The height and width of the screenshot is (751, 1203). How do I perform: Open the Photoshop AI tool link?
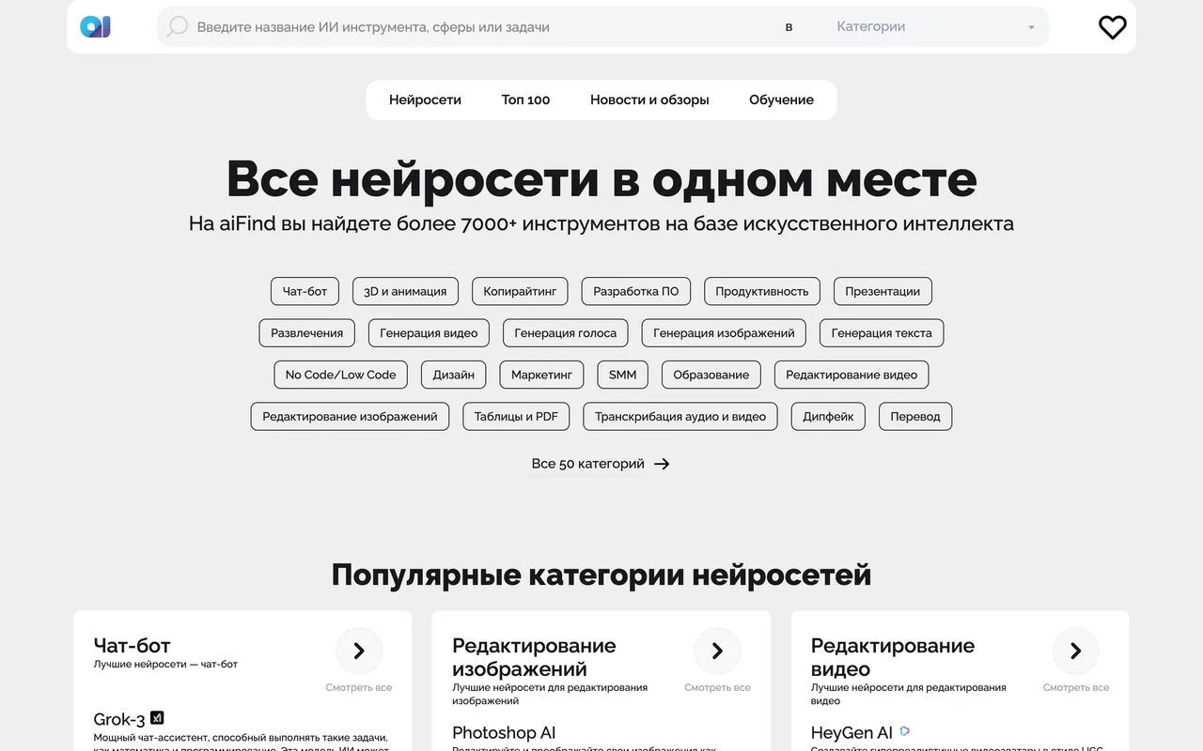coord(504,733)
